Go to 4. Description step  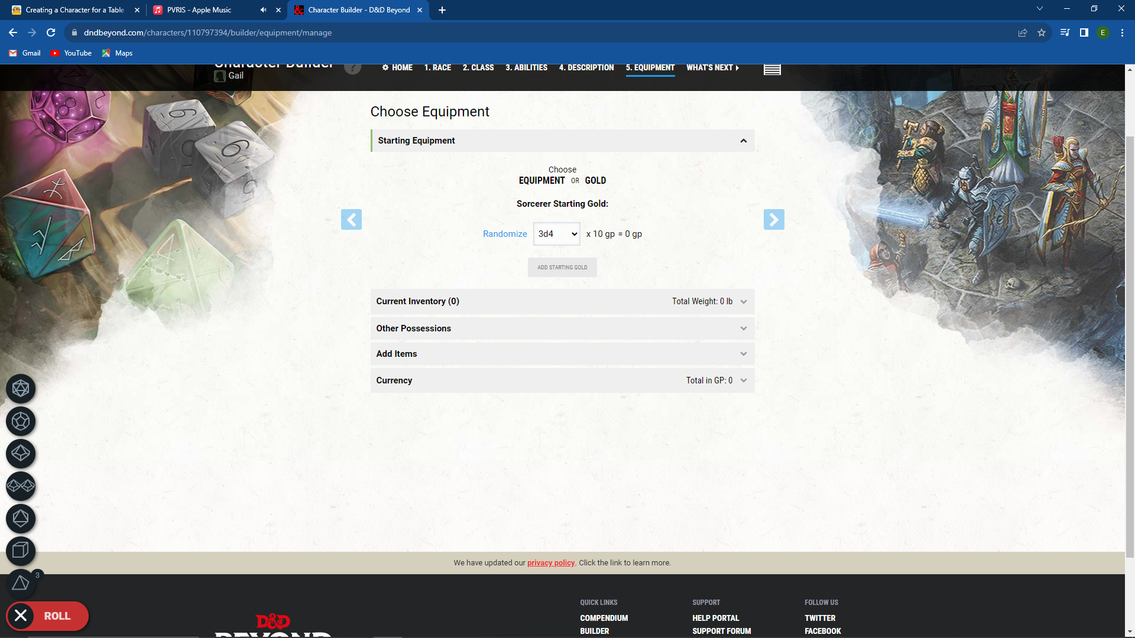(x=586, y=68)
